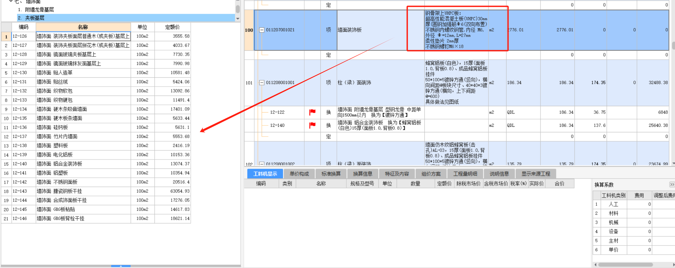The width and height of the screenshot is (675, 268).
Task: Click the horizontal scrollbar under the 换算系数 table
Action: pyautogui.click(x=626, y=265)
